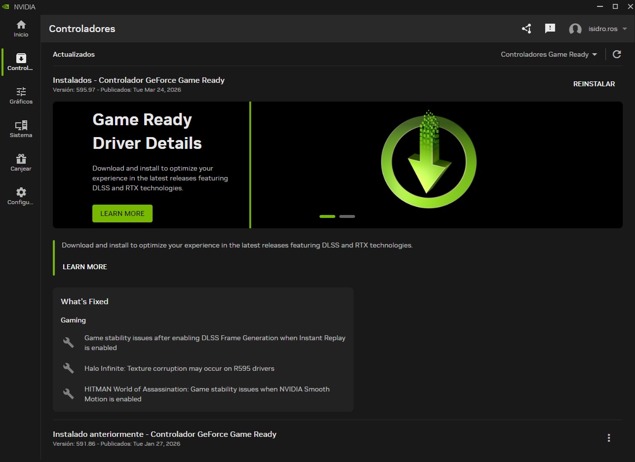Click the isidro.ros profile avatar

[x=575, y=29]
